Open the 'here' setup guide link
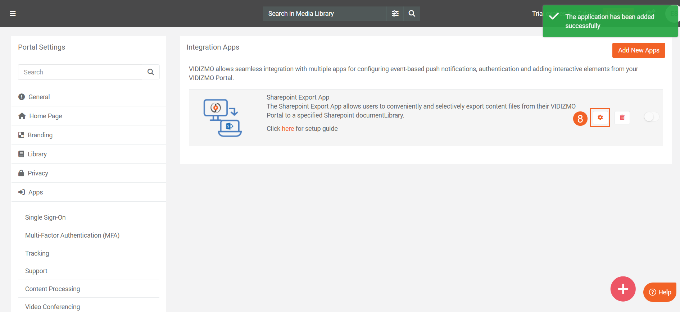680x312 pixels. [287, 129]
